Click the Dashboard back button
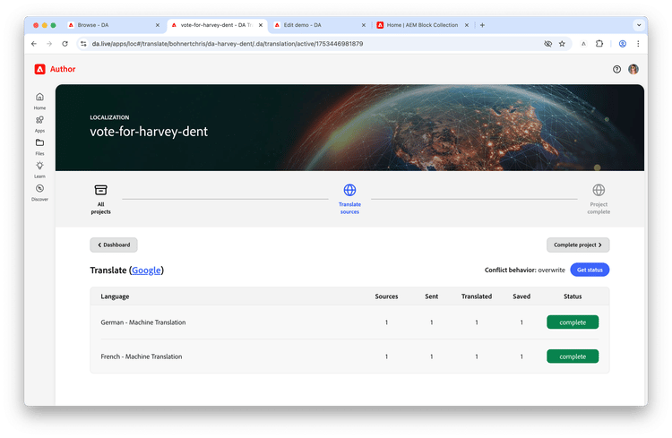 pyautogui.click(x=114, y=245)
